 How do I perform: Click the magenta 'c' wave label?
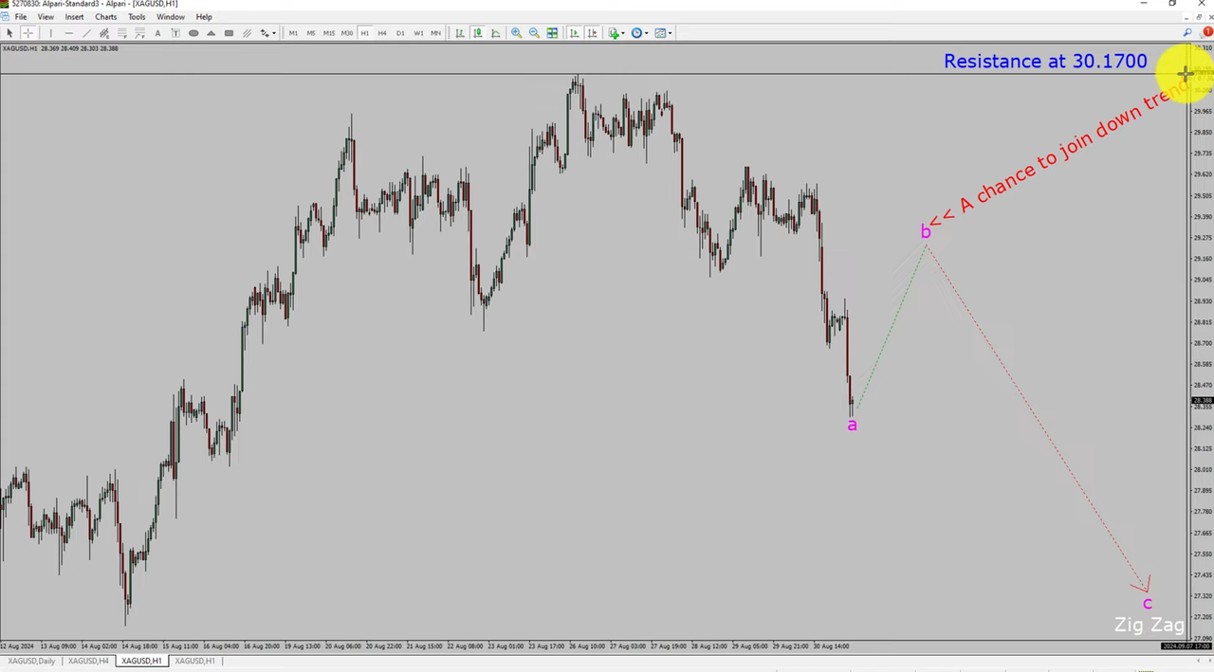point(1147,603)
